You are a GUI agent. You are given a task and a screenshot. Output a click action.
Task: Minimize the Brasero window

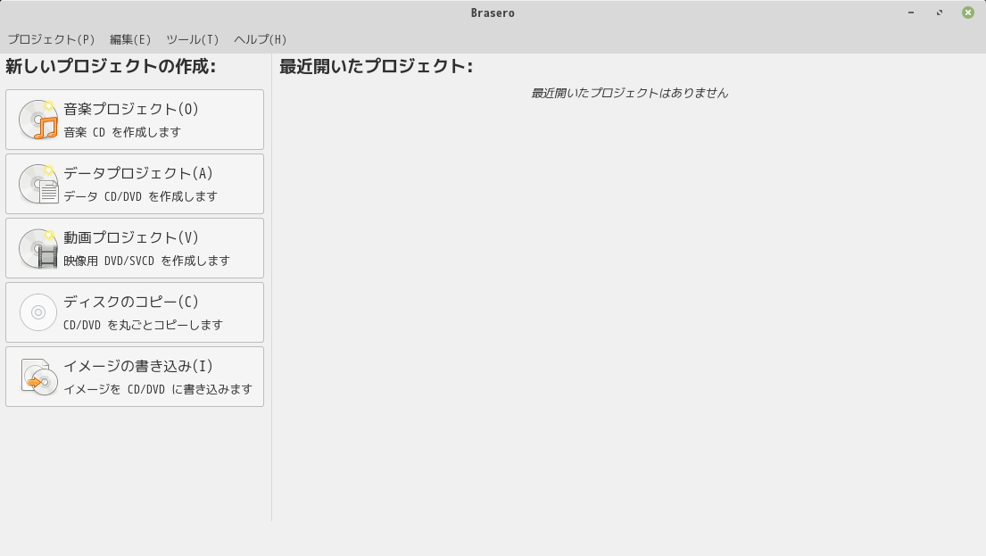coord(910,12)
